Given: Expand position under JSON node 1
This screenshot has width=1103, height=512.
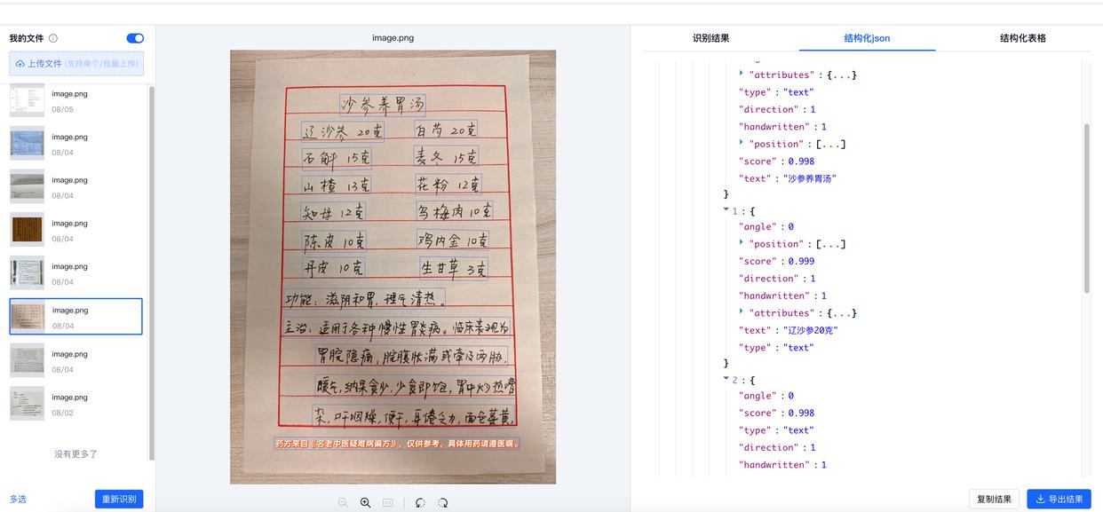Looking at the screenshot, I should pos(742,243).
